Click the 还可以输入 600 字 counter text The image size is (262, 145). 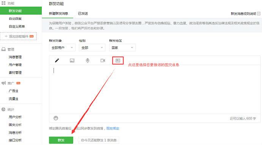tap(243, 118)
